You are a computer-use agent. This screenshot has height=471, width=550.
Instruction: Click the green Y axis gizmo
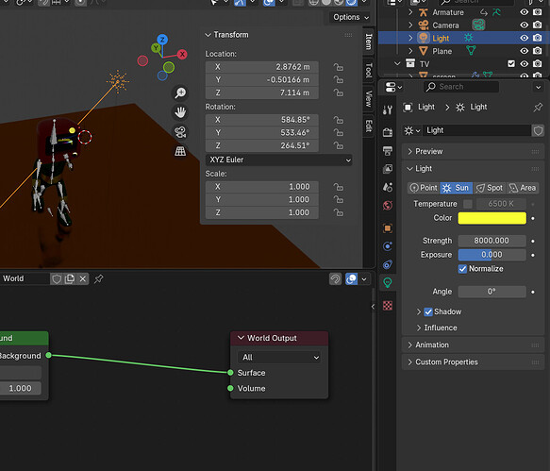click(x=156, y=48)
